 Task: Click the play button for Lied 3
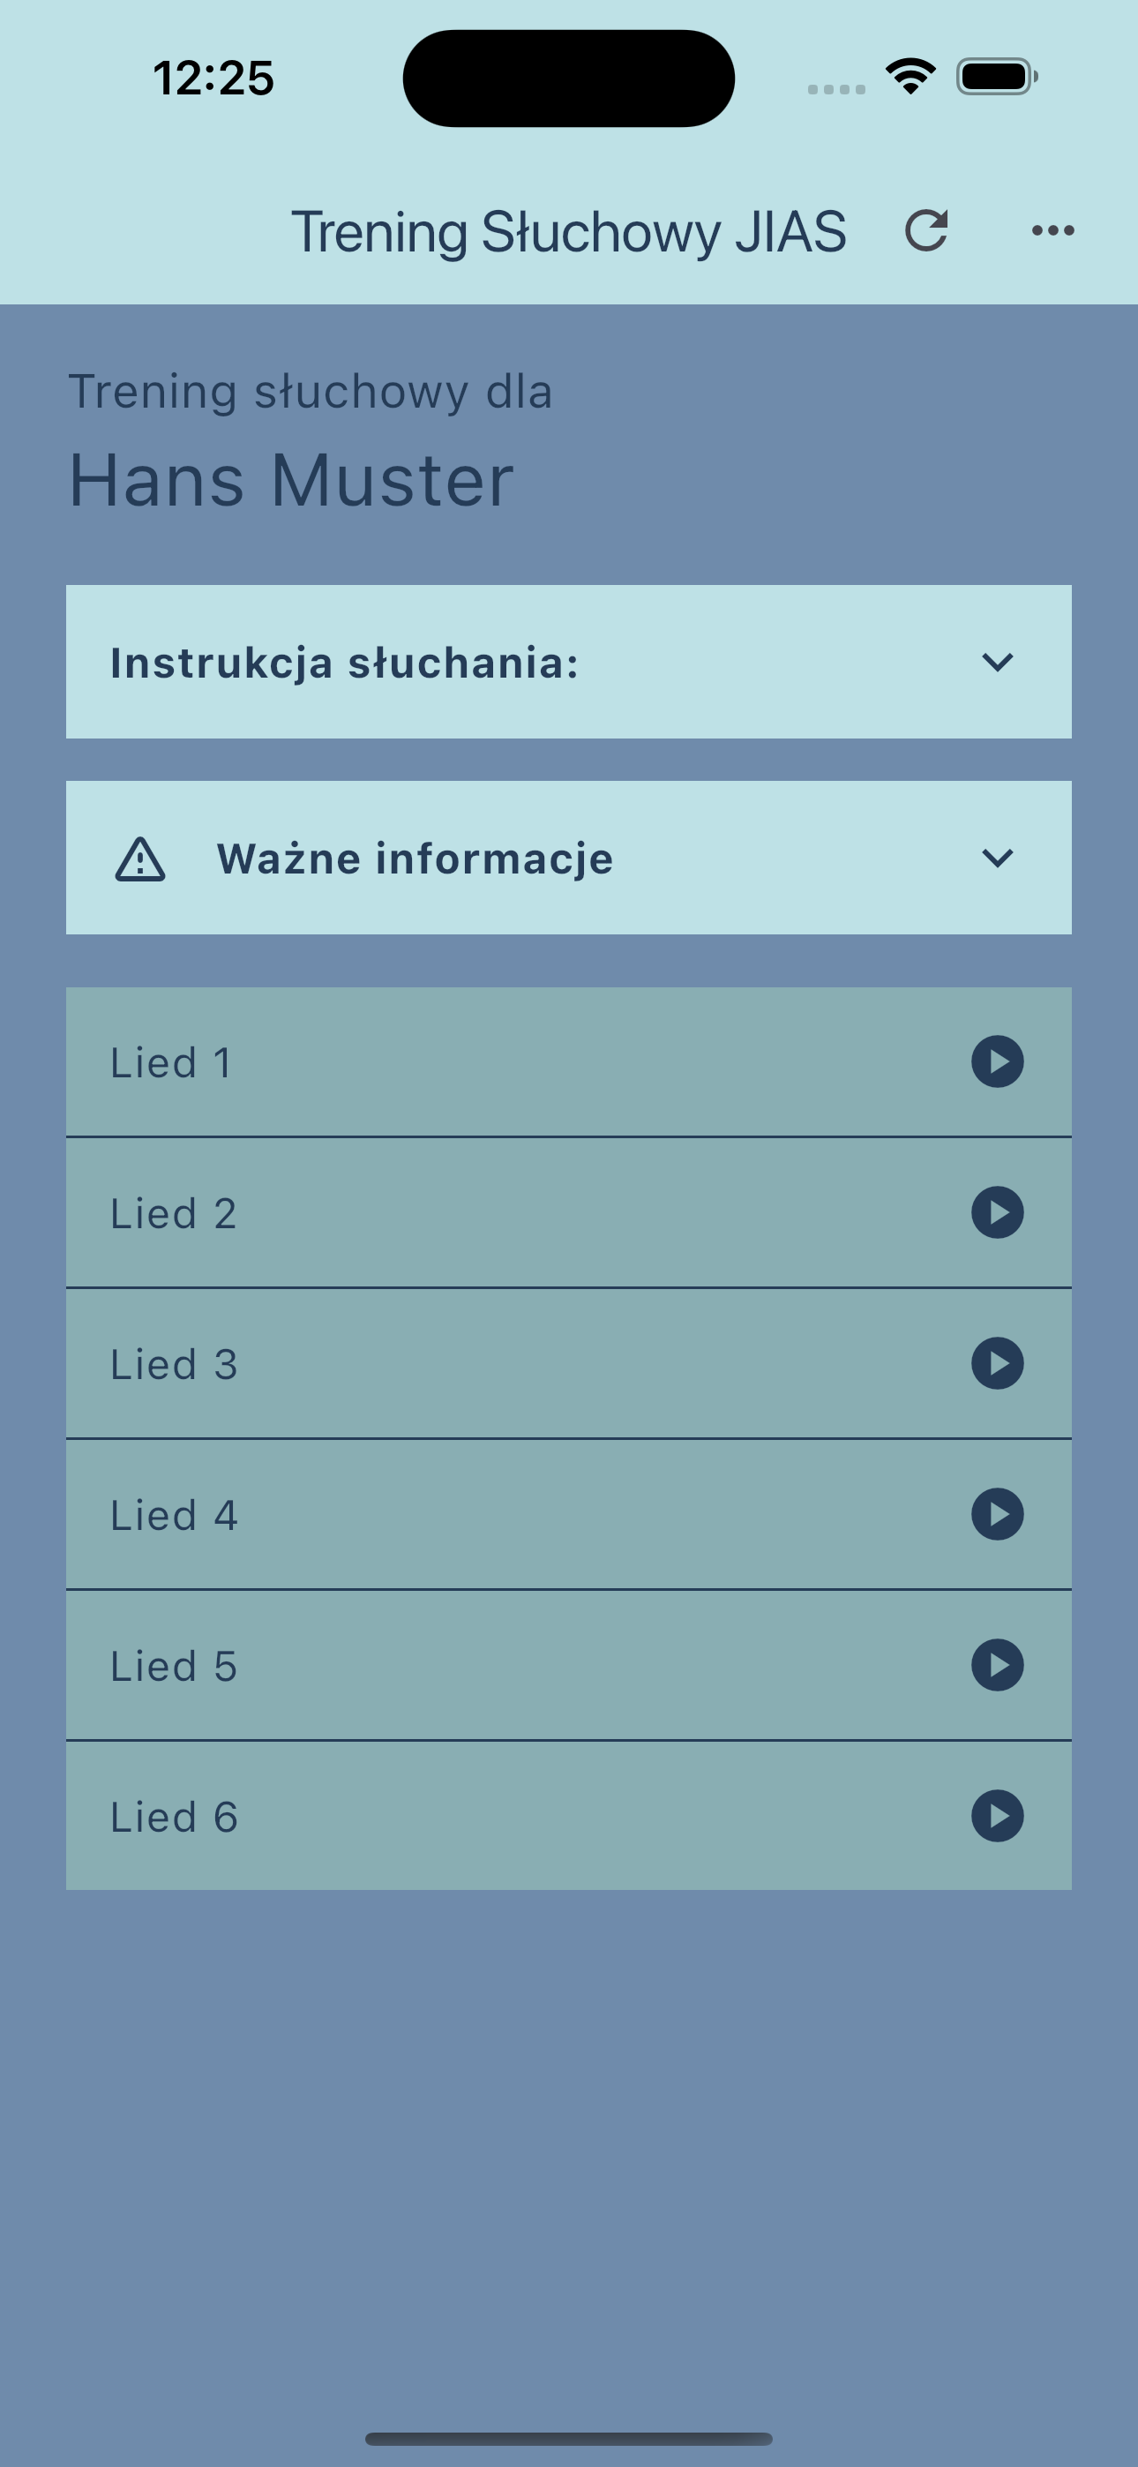coord(997,1364)
